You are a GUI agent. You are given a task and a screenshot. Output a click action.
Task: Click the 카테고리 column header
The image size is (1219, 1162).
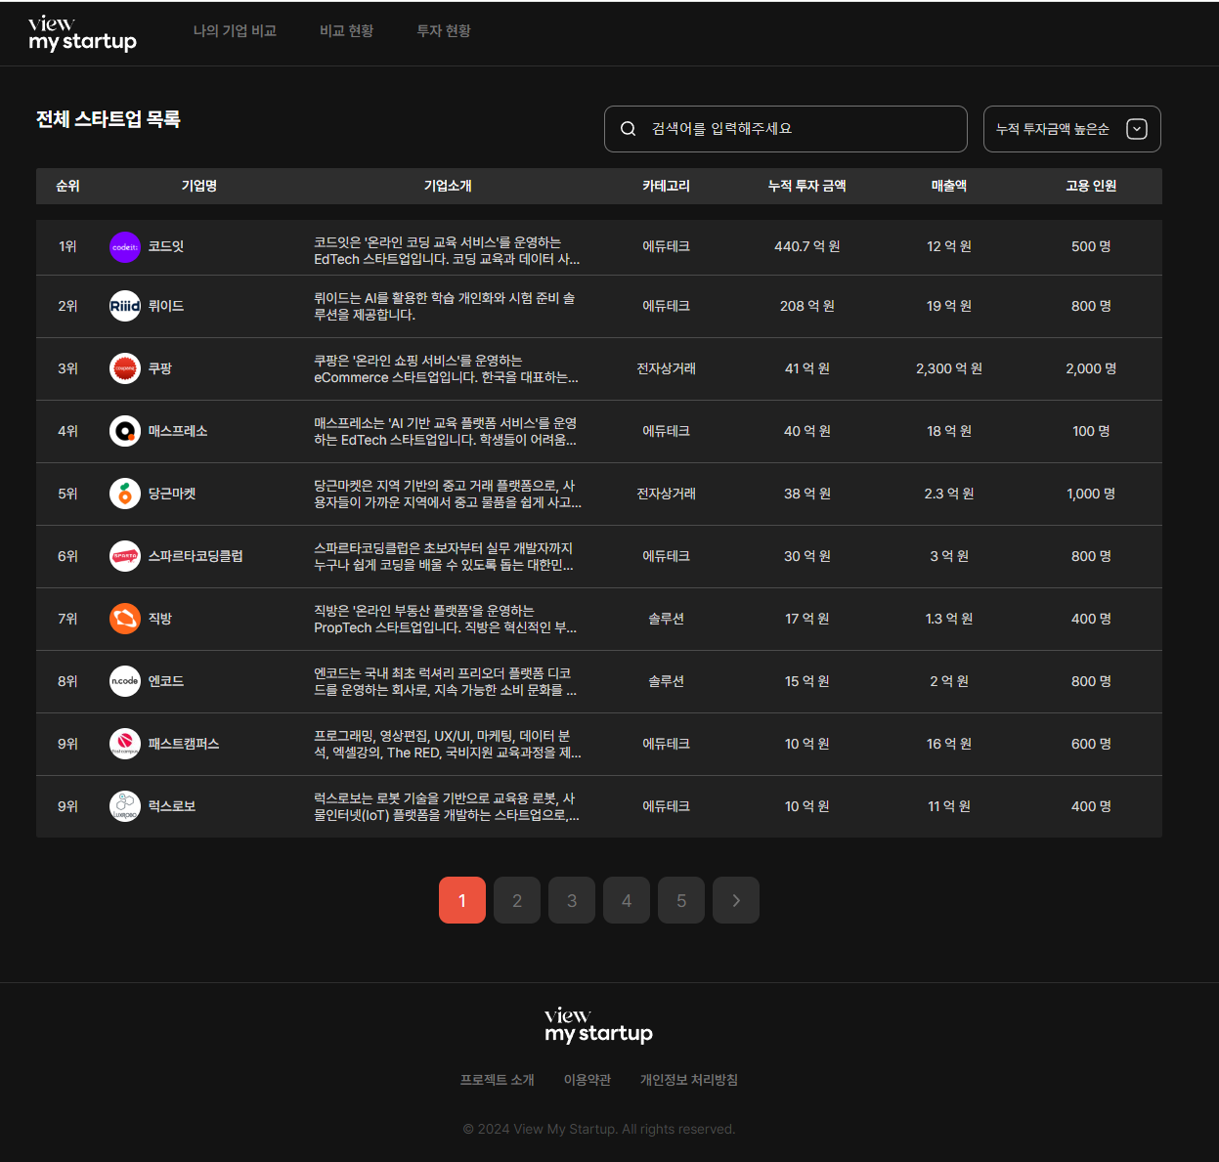(x=666, y=186)
